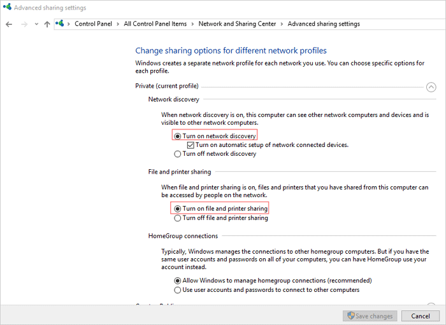Select Turn on network discovery
446x325 pixels.
pyautogui.click(x=178, y=136)
